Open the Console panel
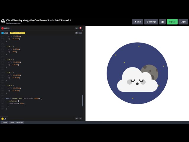This screenshot has width=189, height=142. 4,122
